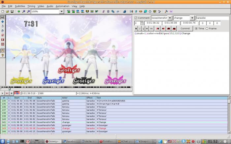Zoom video out with the second magnifier icon
This screenshot has width=231, height=144.
click(x=28, y=11)
